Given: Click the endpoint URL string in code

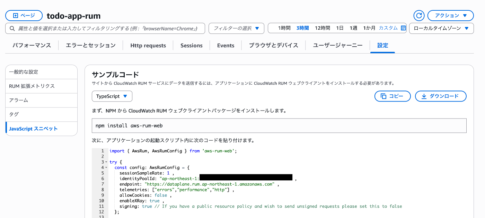Looking at the screenshot, I should 210,184.
